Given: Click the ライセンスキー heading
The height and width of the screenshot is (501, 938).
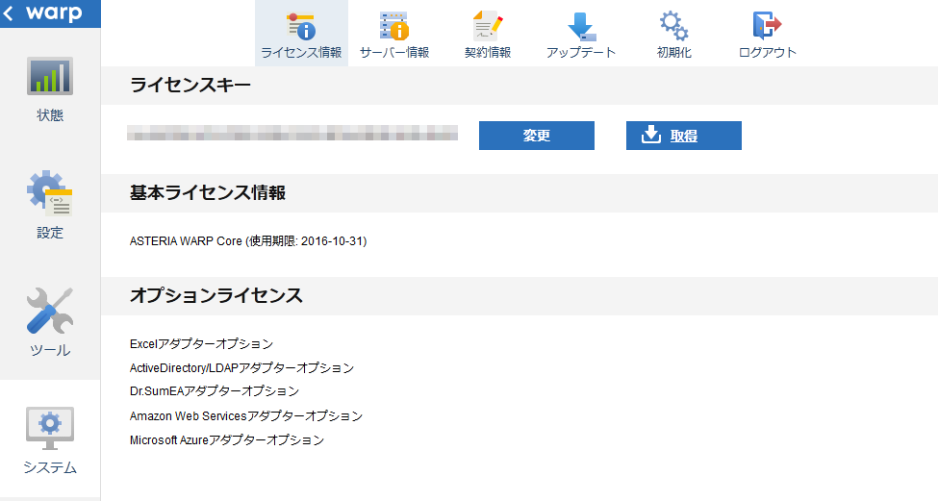Looking at the screenshot, I should click(x=190, y=86).
